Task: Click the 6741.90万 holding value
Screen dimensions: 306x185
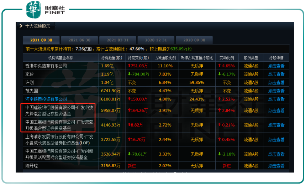Action: (x=111, y=91)
